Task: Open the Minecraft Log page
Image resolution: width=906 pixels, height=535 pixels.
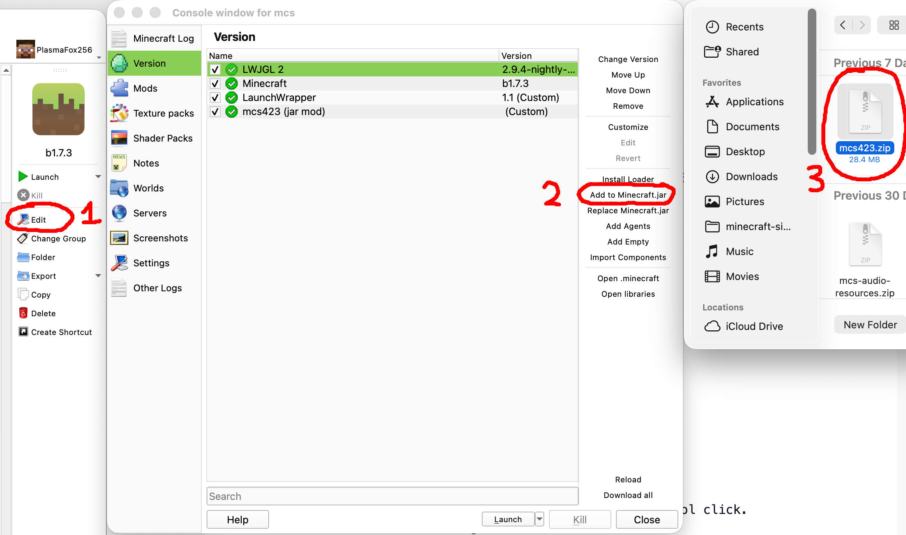Action: 154,38
